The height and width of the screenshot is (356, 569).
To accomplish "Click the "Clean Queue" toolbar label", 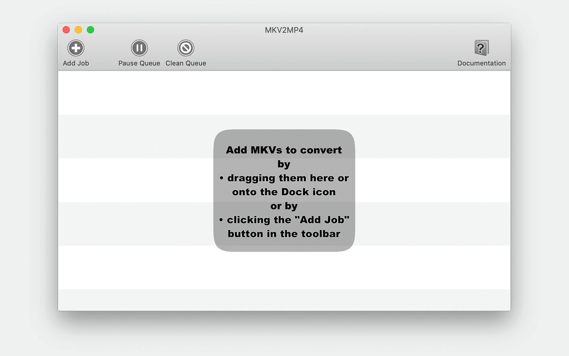I will click(x=186, y=63).
